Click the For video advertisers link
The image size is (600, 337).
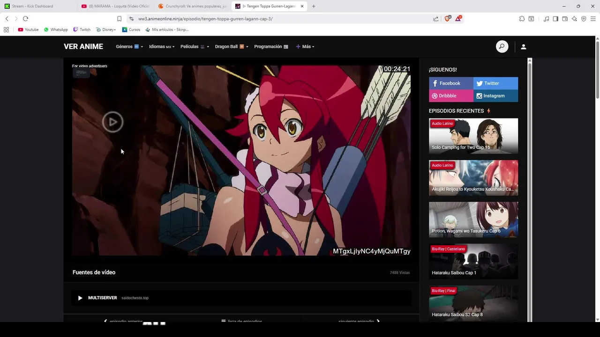pos(90,66)
